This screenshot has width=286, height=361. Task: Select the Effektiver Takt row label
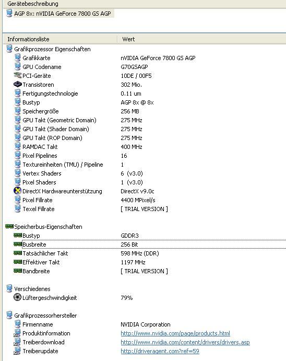(x=41, y=262)
